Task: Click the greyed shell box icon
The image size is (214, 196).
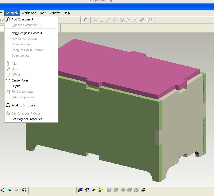Action: (x=129, y=190)
